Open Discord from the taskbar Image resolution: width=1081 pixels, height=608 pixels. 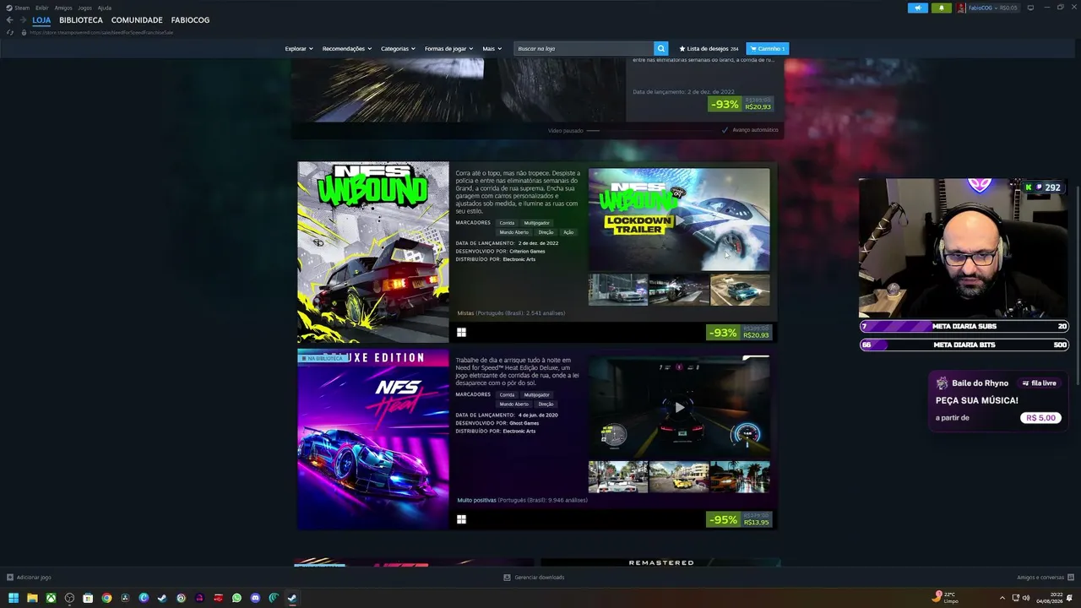tap(255, 598)
